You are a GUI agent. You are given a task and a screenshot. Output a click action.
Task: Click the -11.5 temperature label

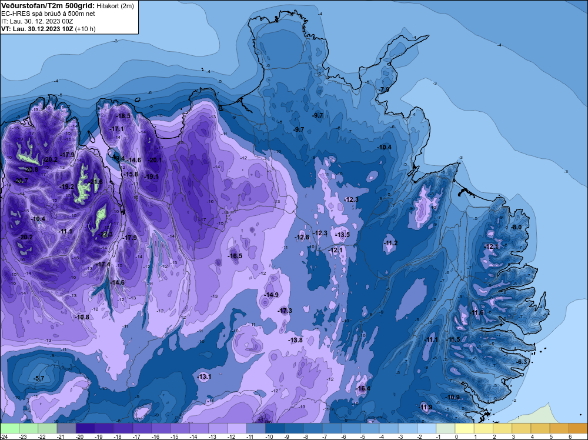453,340
